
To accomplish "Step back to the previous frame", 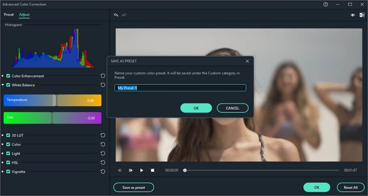I will [x=120, y=170].
